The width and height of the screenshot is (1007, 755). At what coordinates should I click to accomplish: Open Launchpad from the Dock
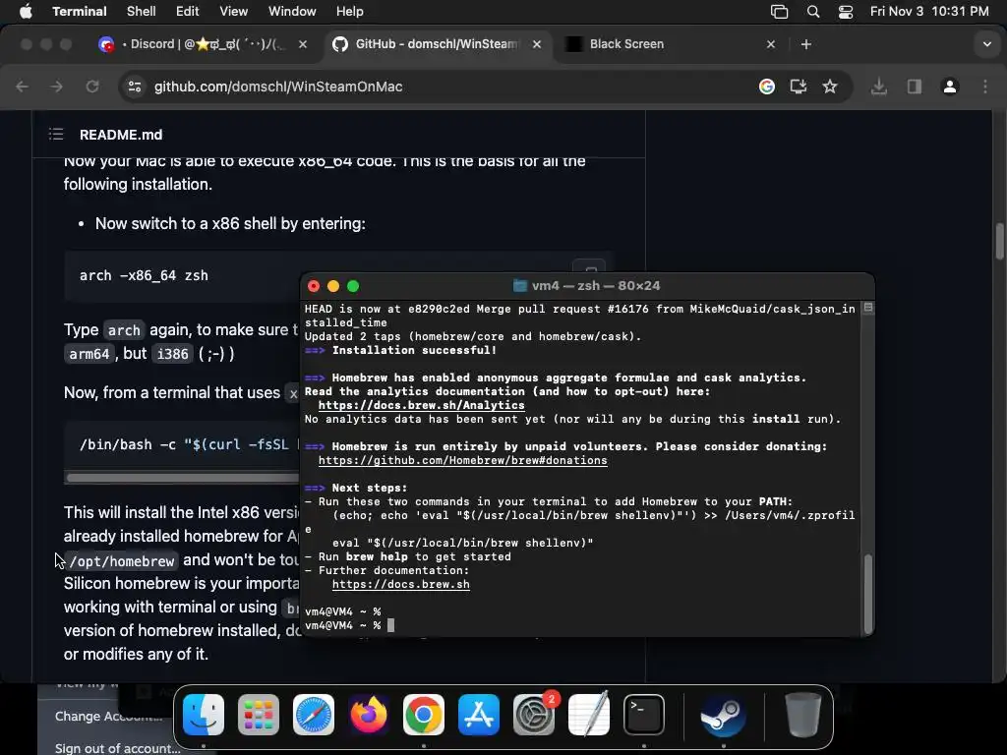click(x=259, y=715)
